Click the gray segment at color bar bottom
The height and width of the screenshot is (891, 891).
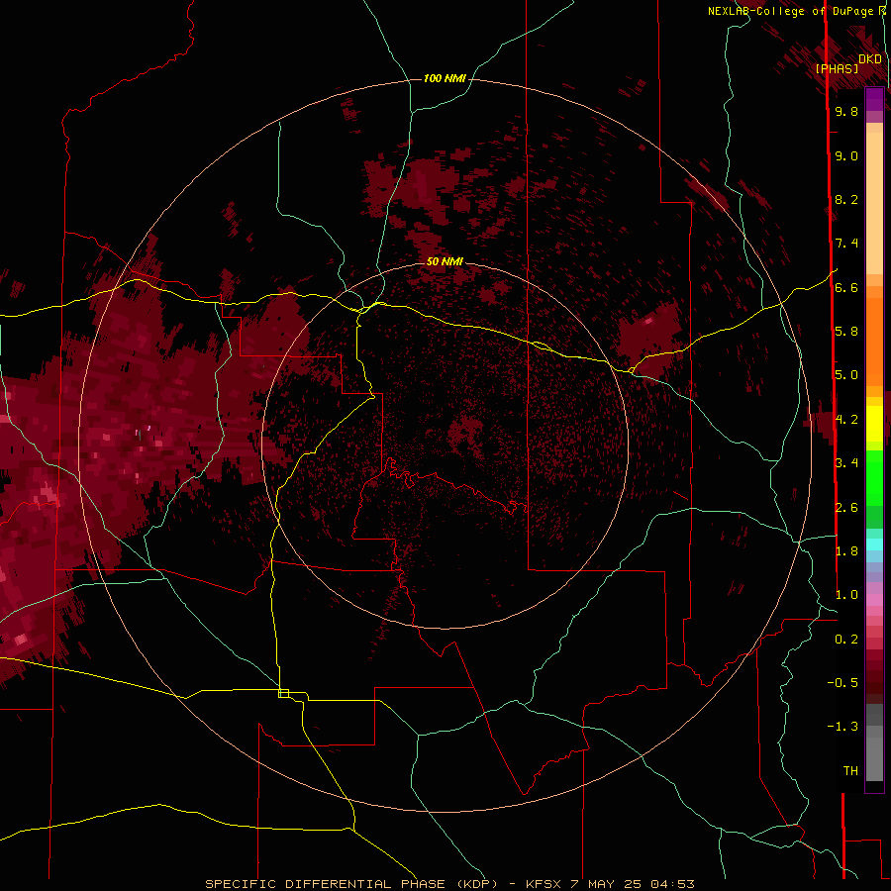[x=874, y=758]
